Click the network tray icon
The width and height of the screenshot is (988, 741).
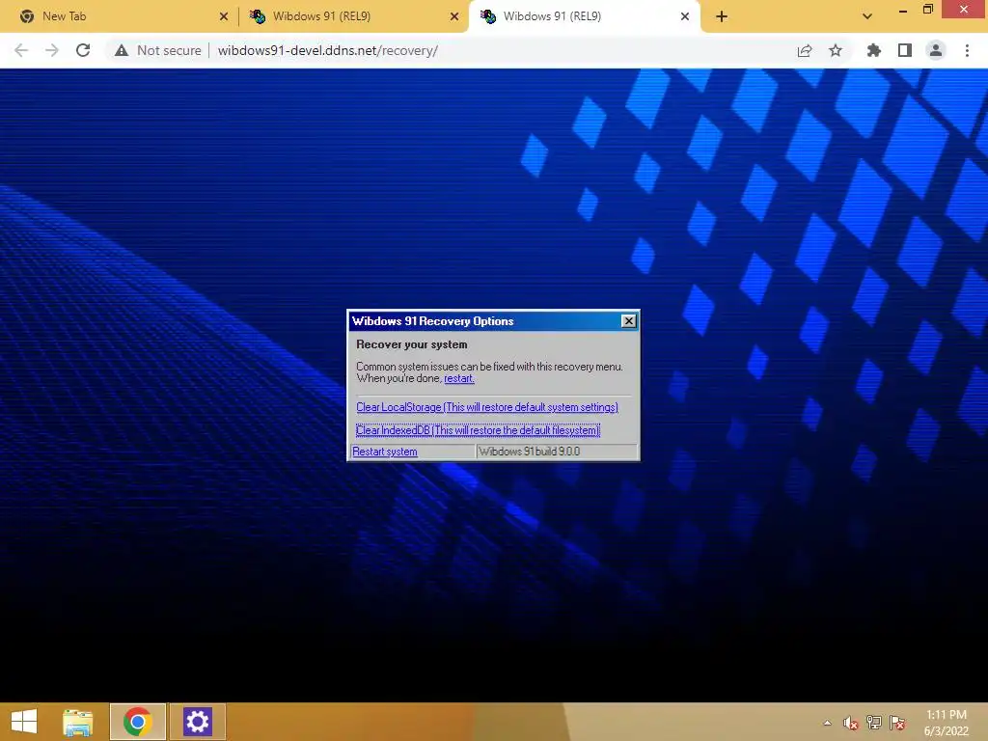(874, 723)
